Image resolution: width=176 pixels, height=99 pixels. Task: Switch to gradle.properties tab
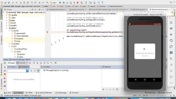pos(78,10)
